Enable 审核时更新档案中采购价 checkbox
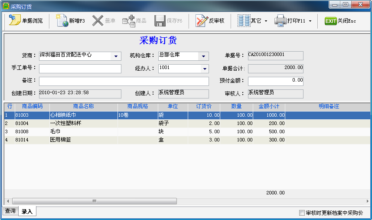Image resolution: width=372 pixels, height=220 pixels. [x=302, y=213]
